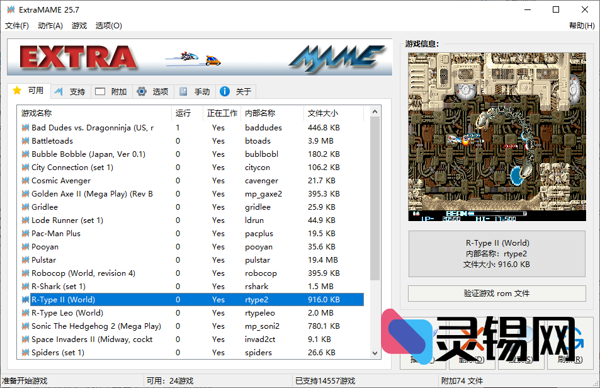Open the 帮助(H) menu
The height and width of the screenshot is (388, 600).
[x=582, y=26]
